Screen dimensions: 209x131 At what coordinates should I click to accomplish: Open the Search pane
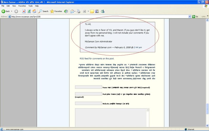43,11
